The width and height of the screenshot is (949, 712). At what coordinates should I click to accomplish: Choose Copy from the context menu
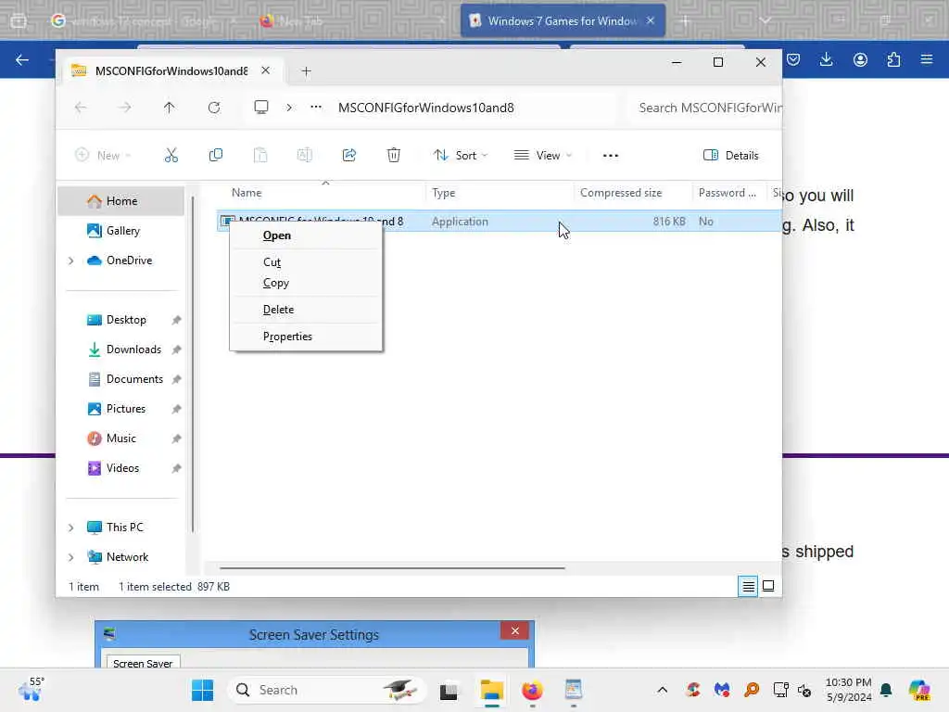coord(306,283)
